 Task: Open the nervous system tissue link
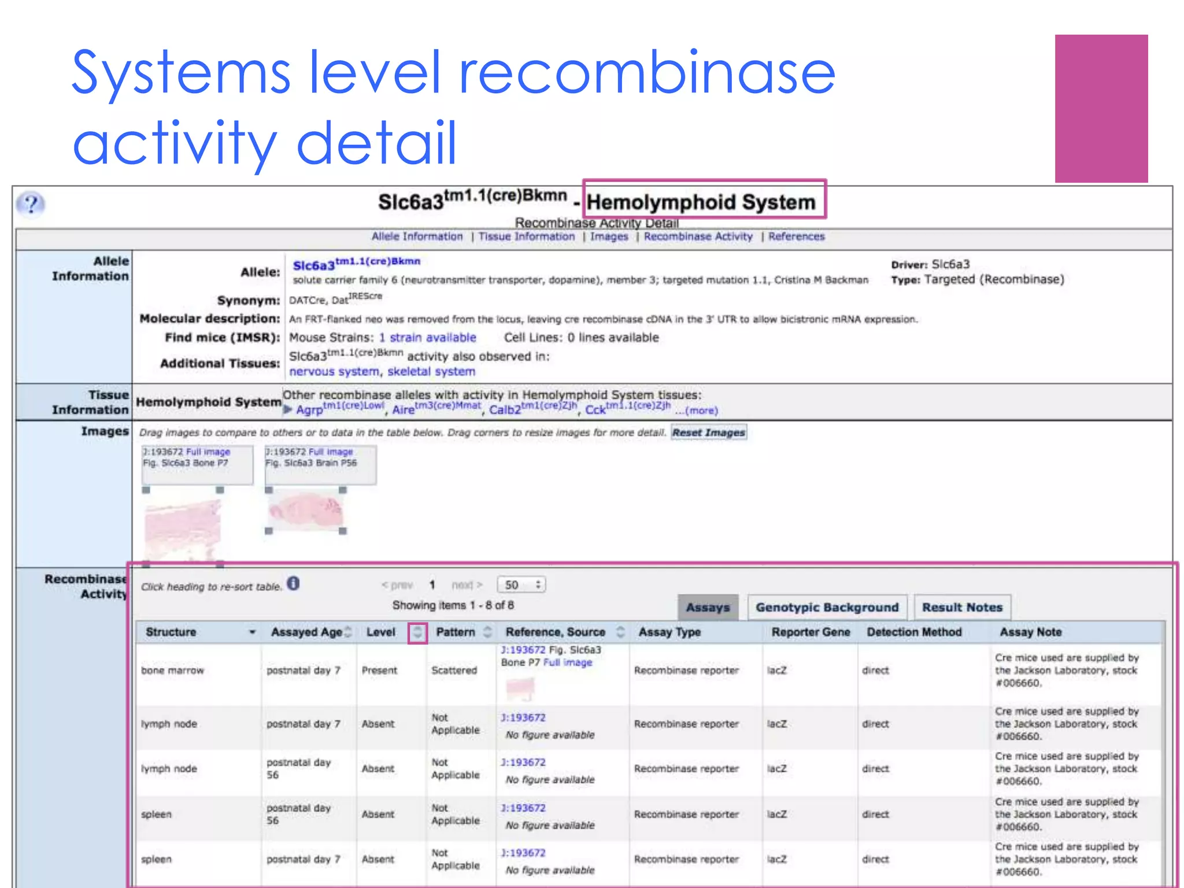(334, 372)
